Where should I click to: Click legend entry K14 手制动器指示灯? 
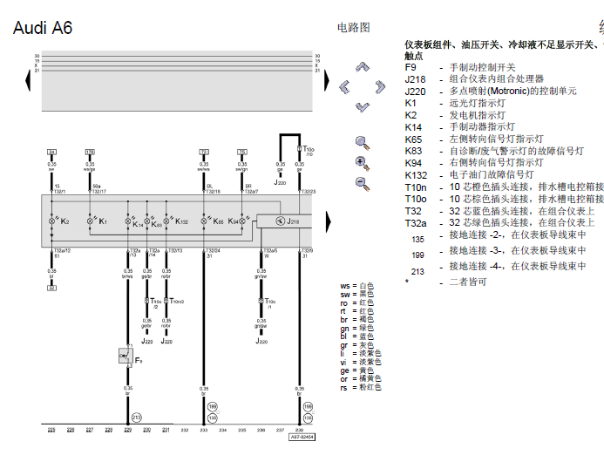tap(460, 127)
